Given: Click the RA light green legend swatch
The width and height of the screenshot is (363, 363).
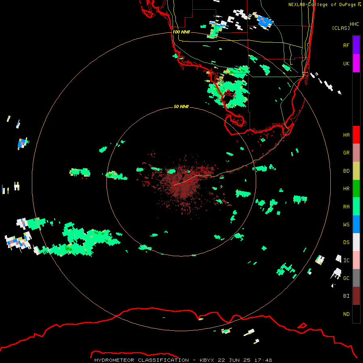Looking at the screenshot, I should click(x=356, y=207).
